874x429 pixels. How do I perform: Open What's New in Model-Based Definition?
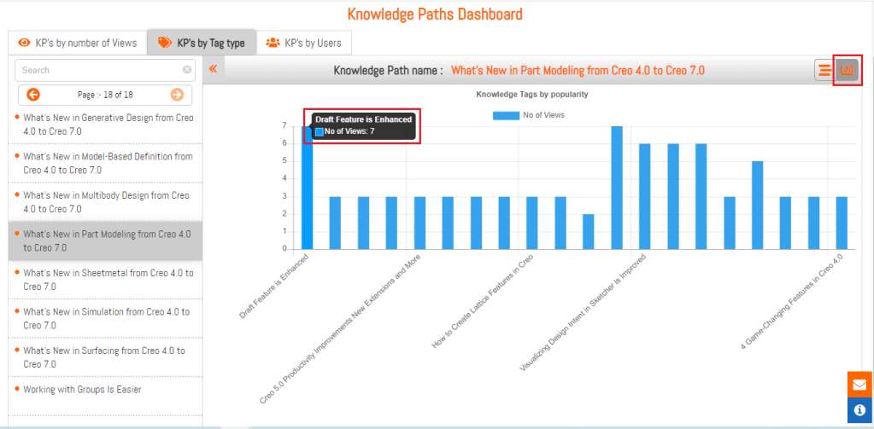pos(107,163)
